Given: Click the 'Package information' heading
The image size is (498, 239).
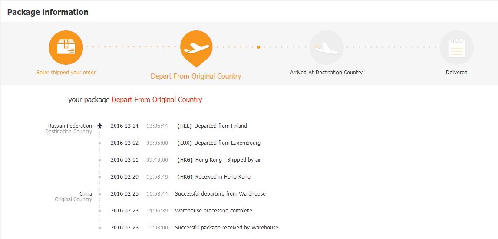Looking at the screenshot, I should 48,12.
